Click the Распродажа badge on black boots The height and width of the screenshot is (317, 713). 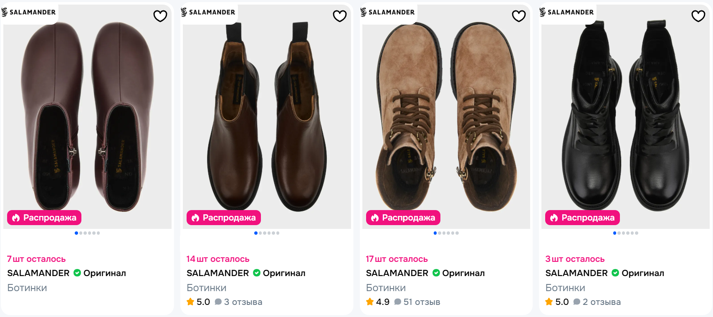click(582, 218)
